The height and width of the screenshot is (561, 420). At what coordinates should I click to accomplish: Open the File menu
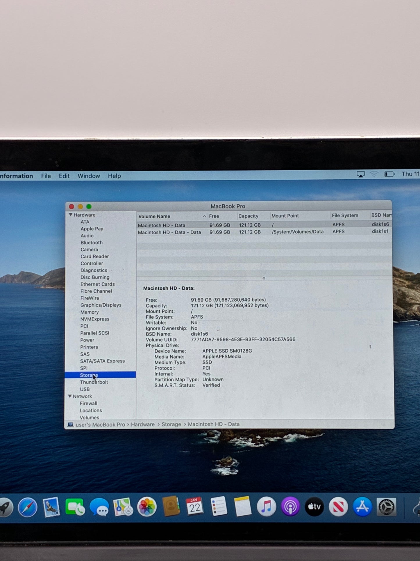tap(46, 176)
